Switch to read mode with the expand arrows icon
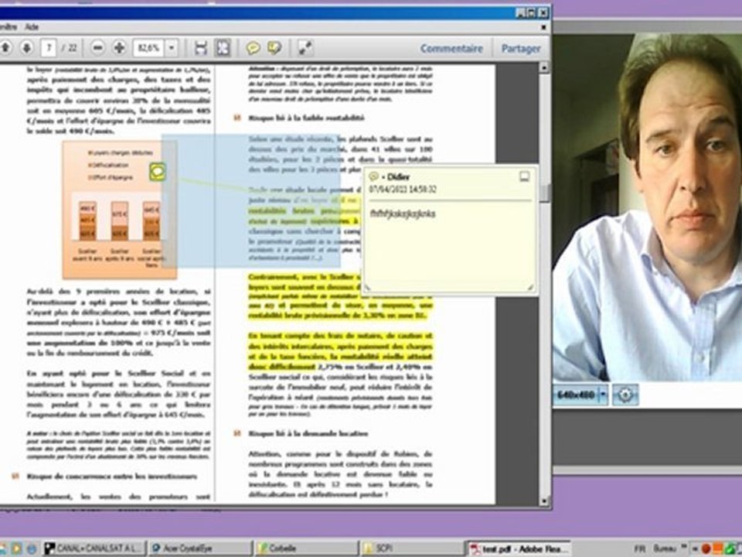Viewport: 742px width, 557px height. [x=305, y=48]
